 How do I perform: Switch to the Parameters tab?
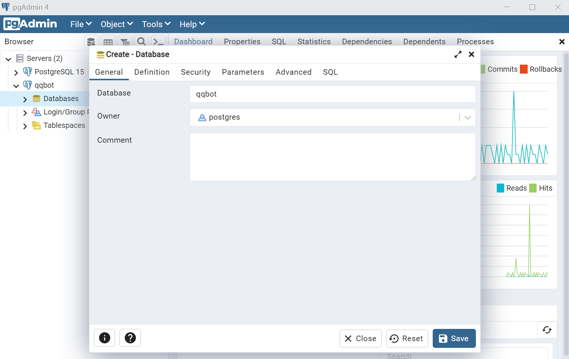pos(243,72)
